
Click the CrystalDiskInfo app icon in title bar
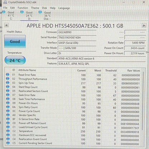(5, 2)
